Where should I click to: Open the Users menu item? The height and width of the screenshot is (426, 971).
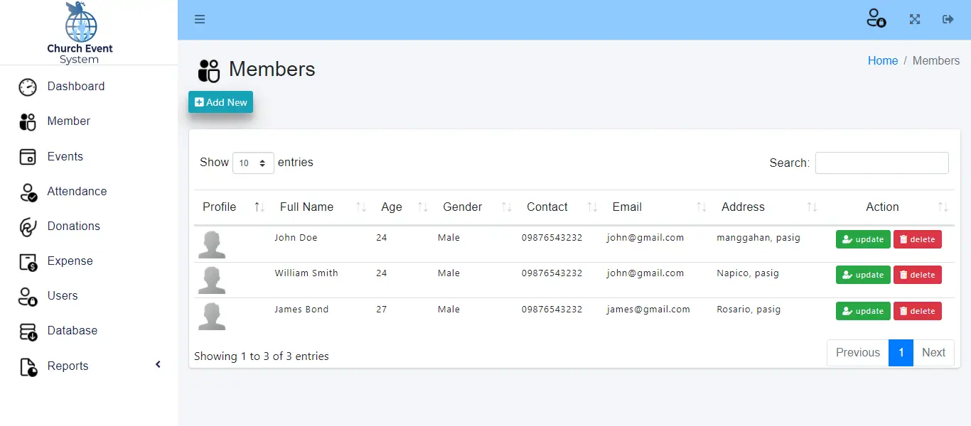pyautogui.click(x=63, y=295)
